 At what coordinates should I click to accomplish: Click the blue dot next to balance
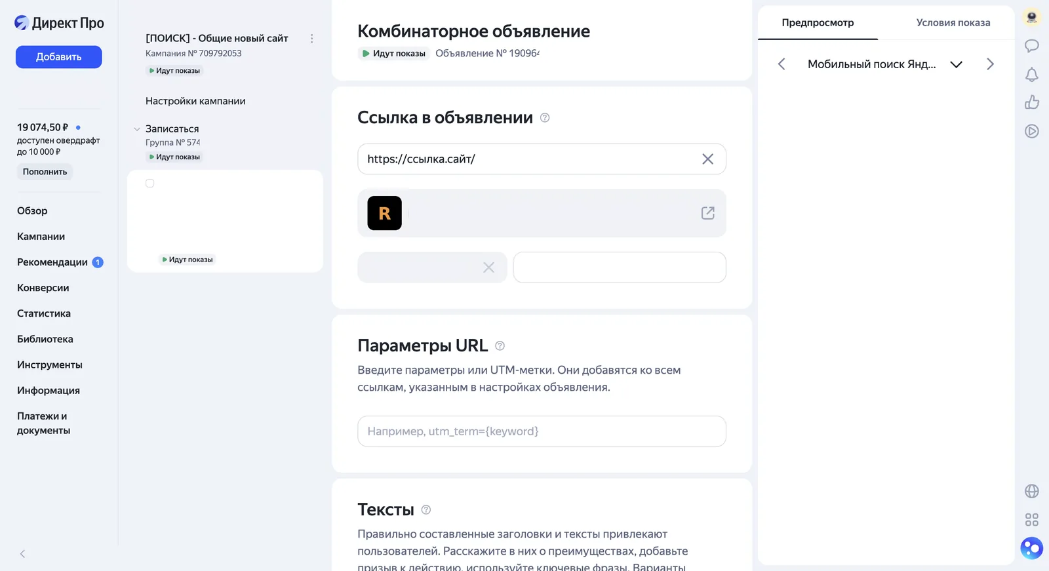tap(78, 127)
